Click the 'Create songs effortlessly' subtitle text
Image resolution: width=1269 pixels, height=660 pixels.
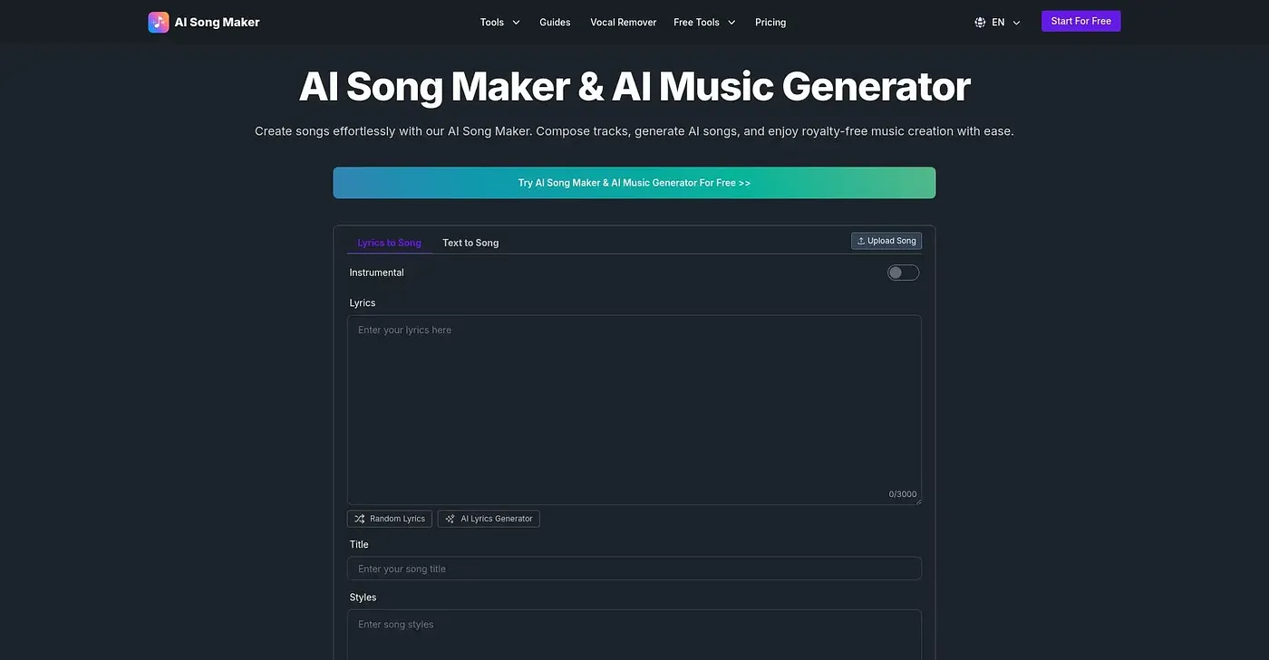tap(634, 131)
